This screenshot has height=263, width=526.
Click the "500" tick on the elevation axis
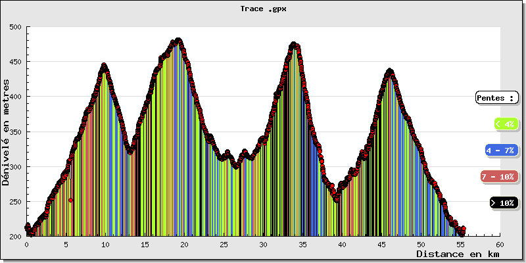(15, 27)
